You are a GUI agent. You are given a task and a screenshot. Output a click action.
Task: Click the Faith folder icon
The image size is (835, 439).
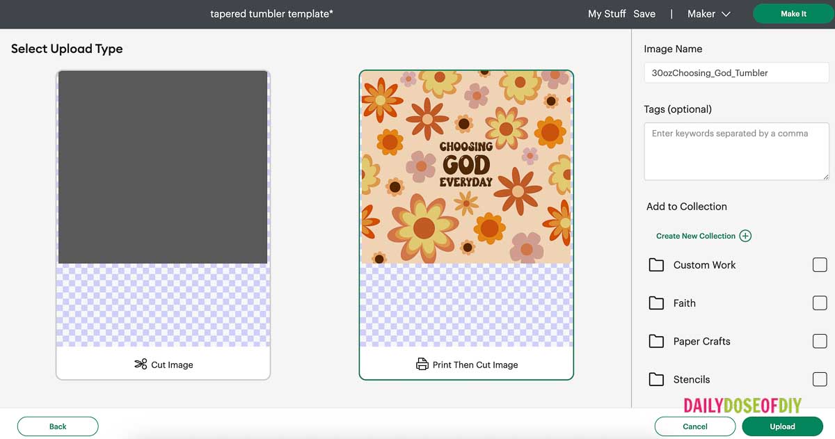(656, 303)
